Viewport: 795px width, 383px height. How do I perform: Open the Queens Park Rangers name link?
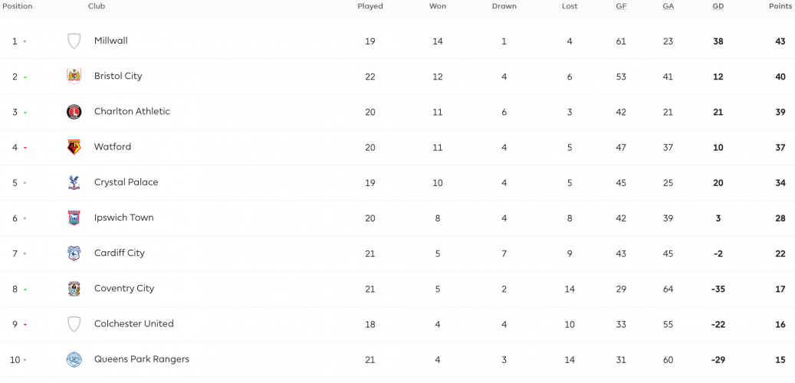(x=142, y=359)
